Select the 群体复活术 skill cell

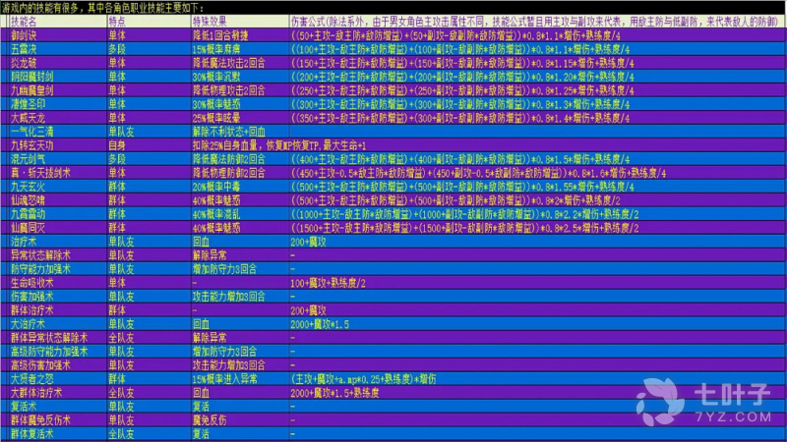30,432
